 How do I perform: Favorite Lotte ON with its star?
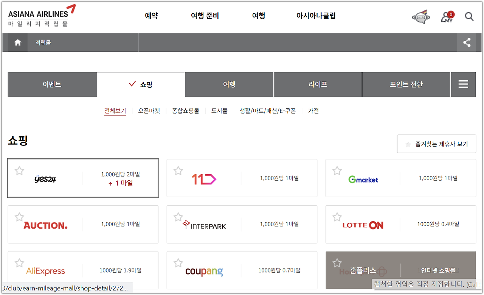click(337, 217)
